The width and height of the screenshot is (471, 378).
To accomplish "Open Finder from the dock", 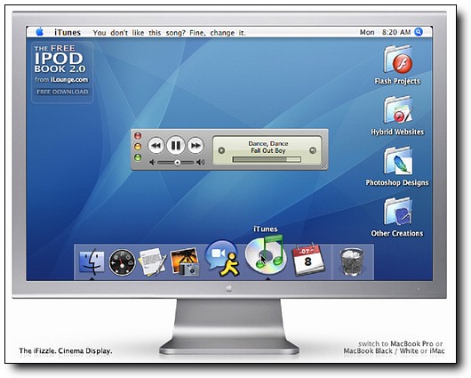I will tap(92, 261).
